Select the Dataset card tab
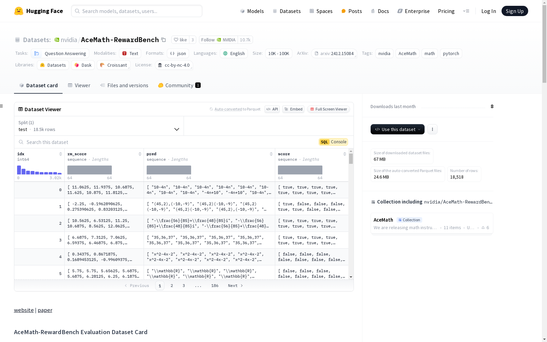The height and width of the screenshot is (342, 547). (38, 85)
